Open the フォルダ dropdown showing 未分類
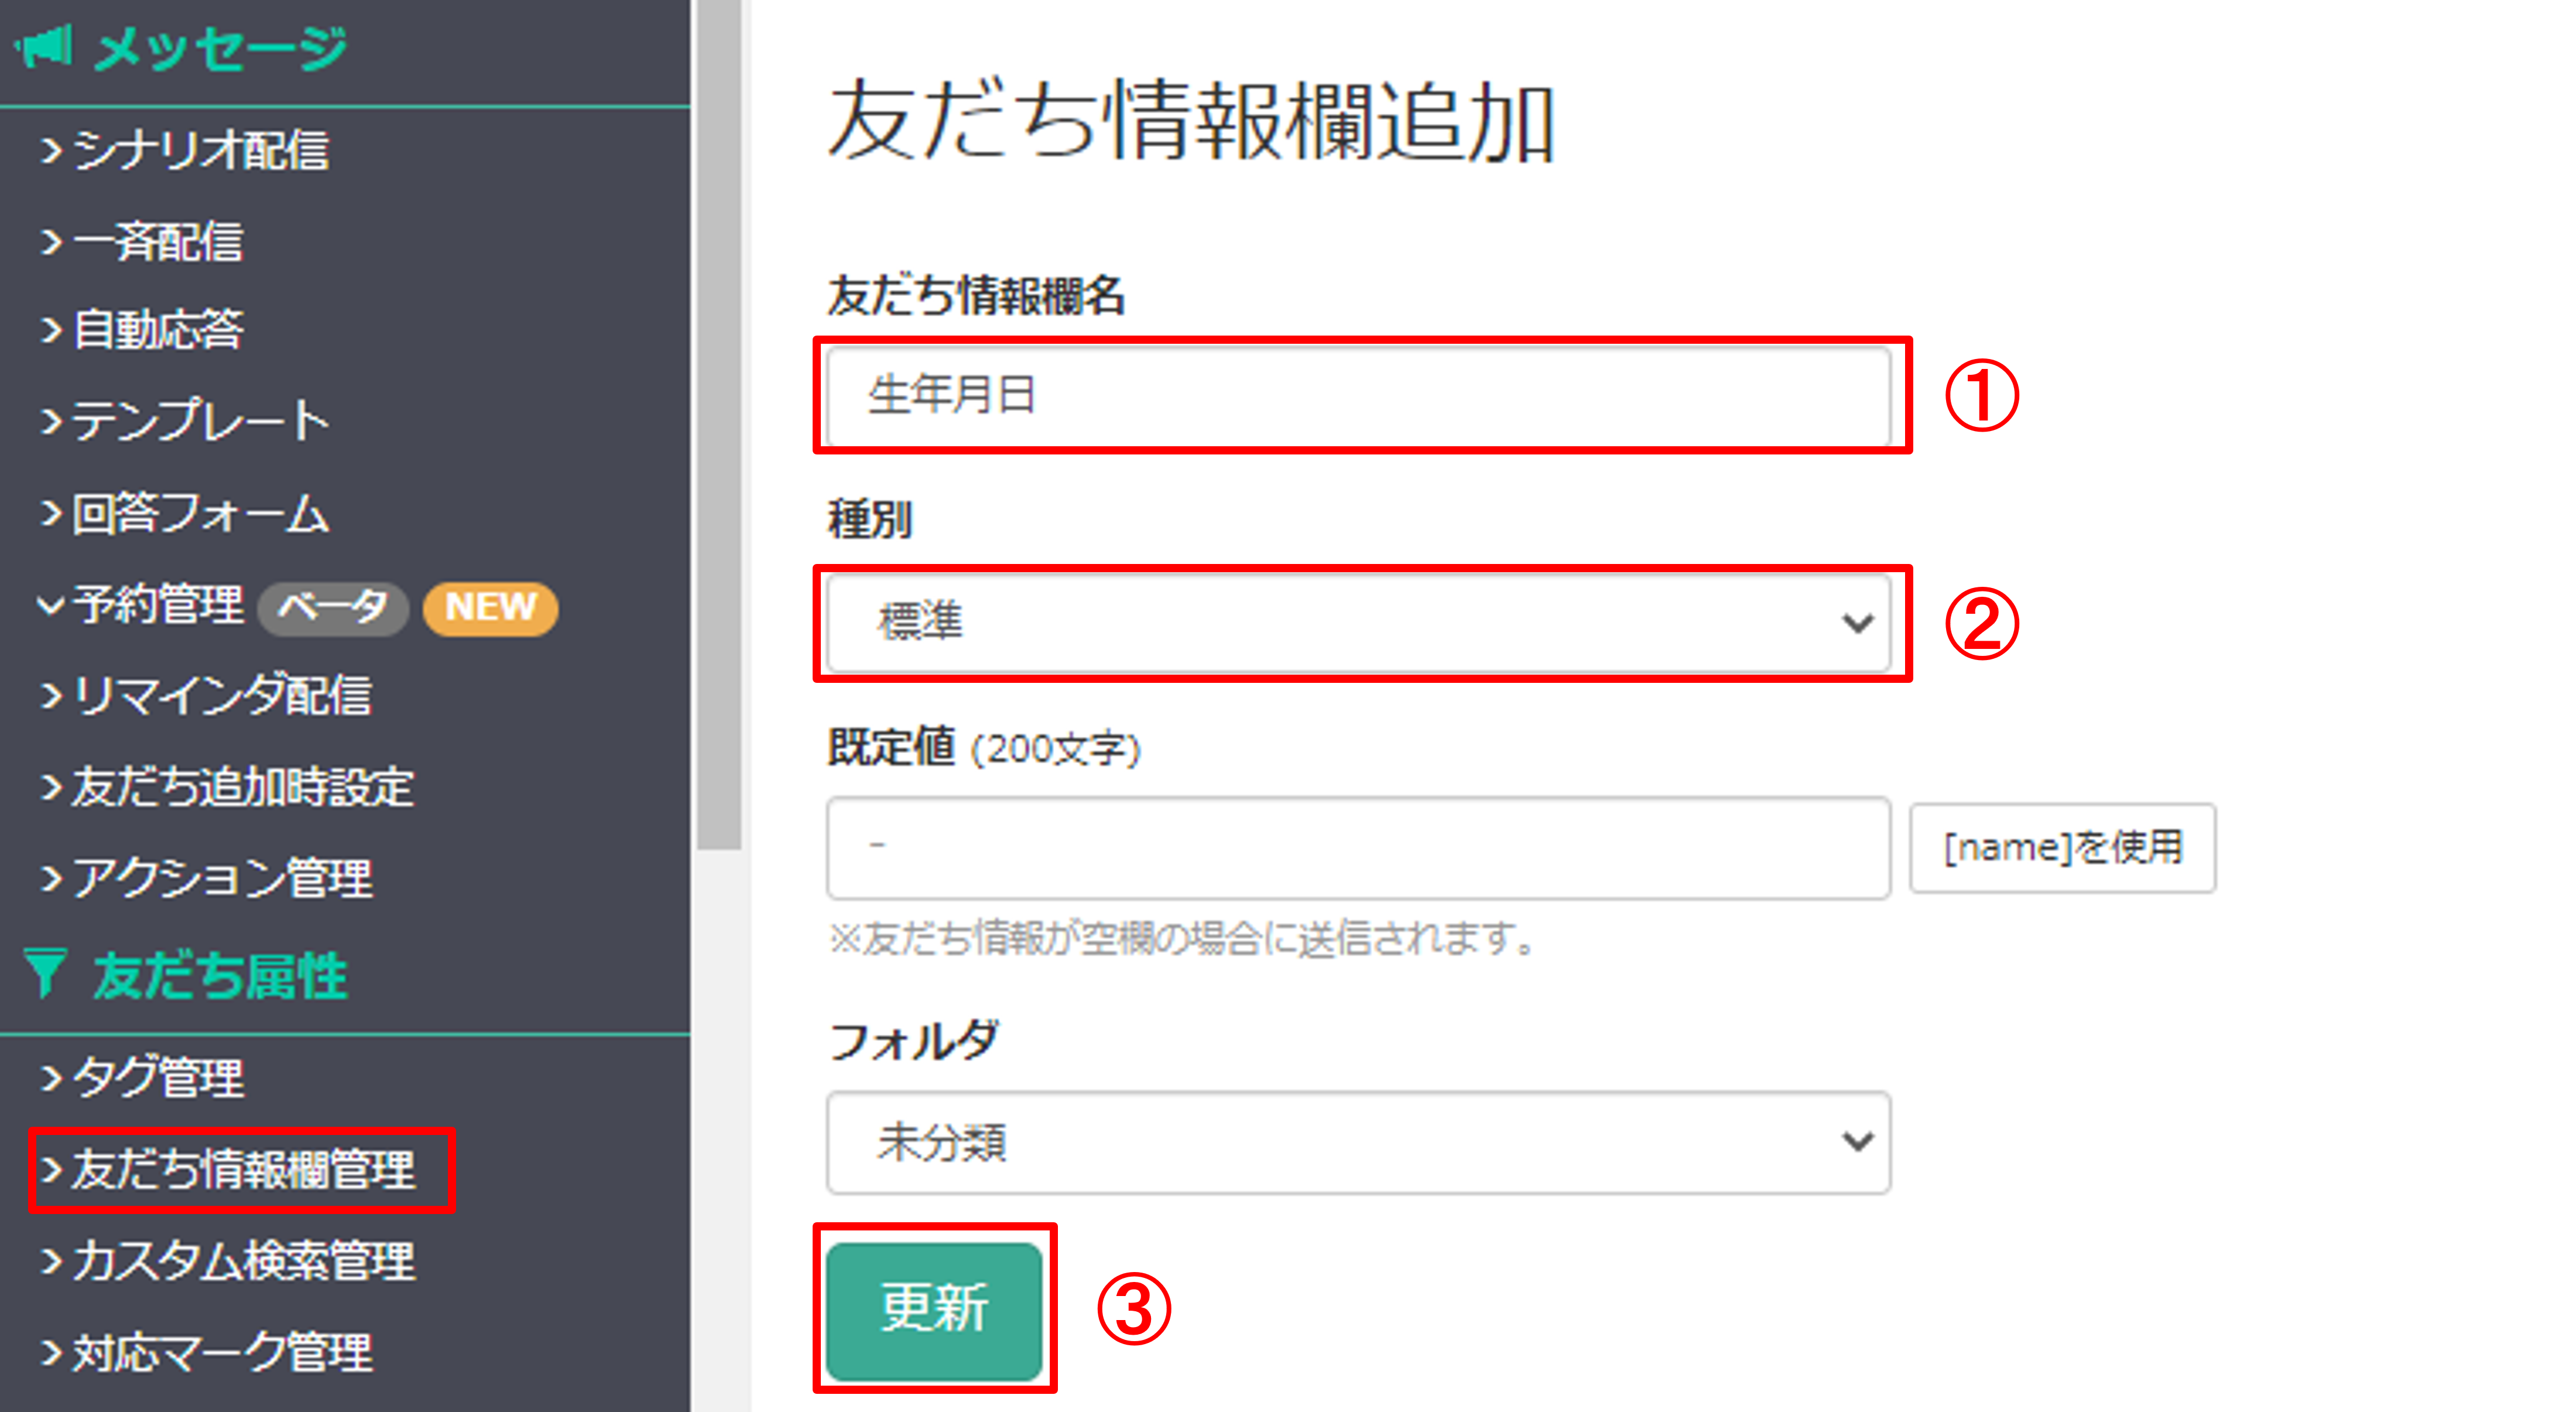The width and height of the screenshot is (2576, 1412). (1358, 1142)
